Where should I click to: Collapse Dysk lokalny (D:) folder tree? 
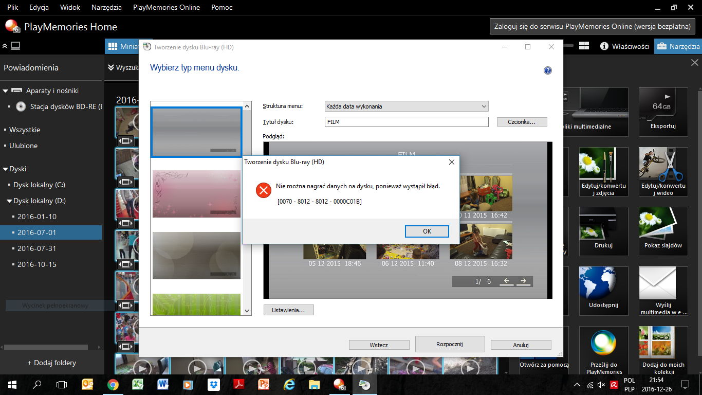(x=9, y=201)
